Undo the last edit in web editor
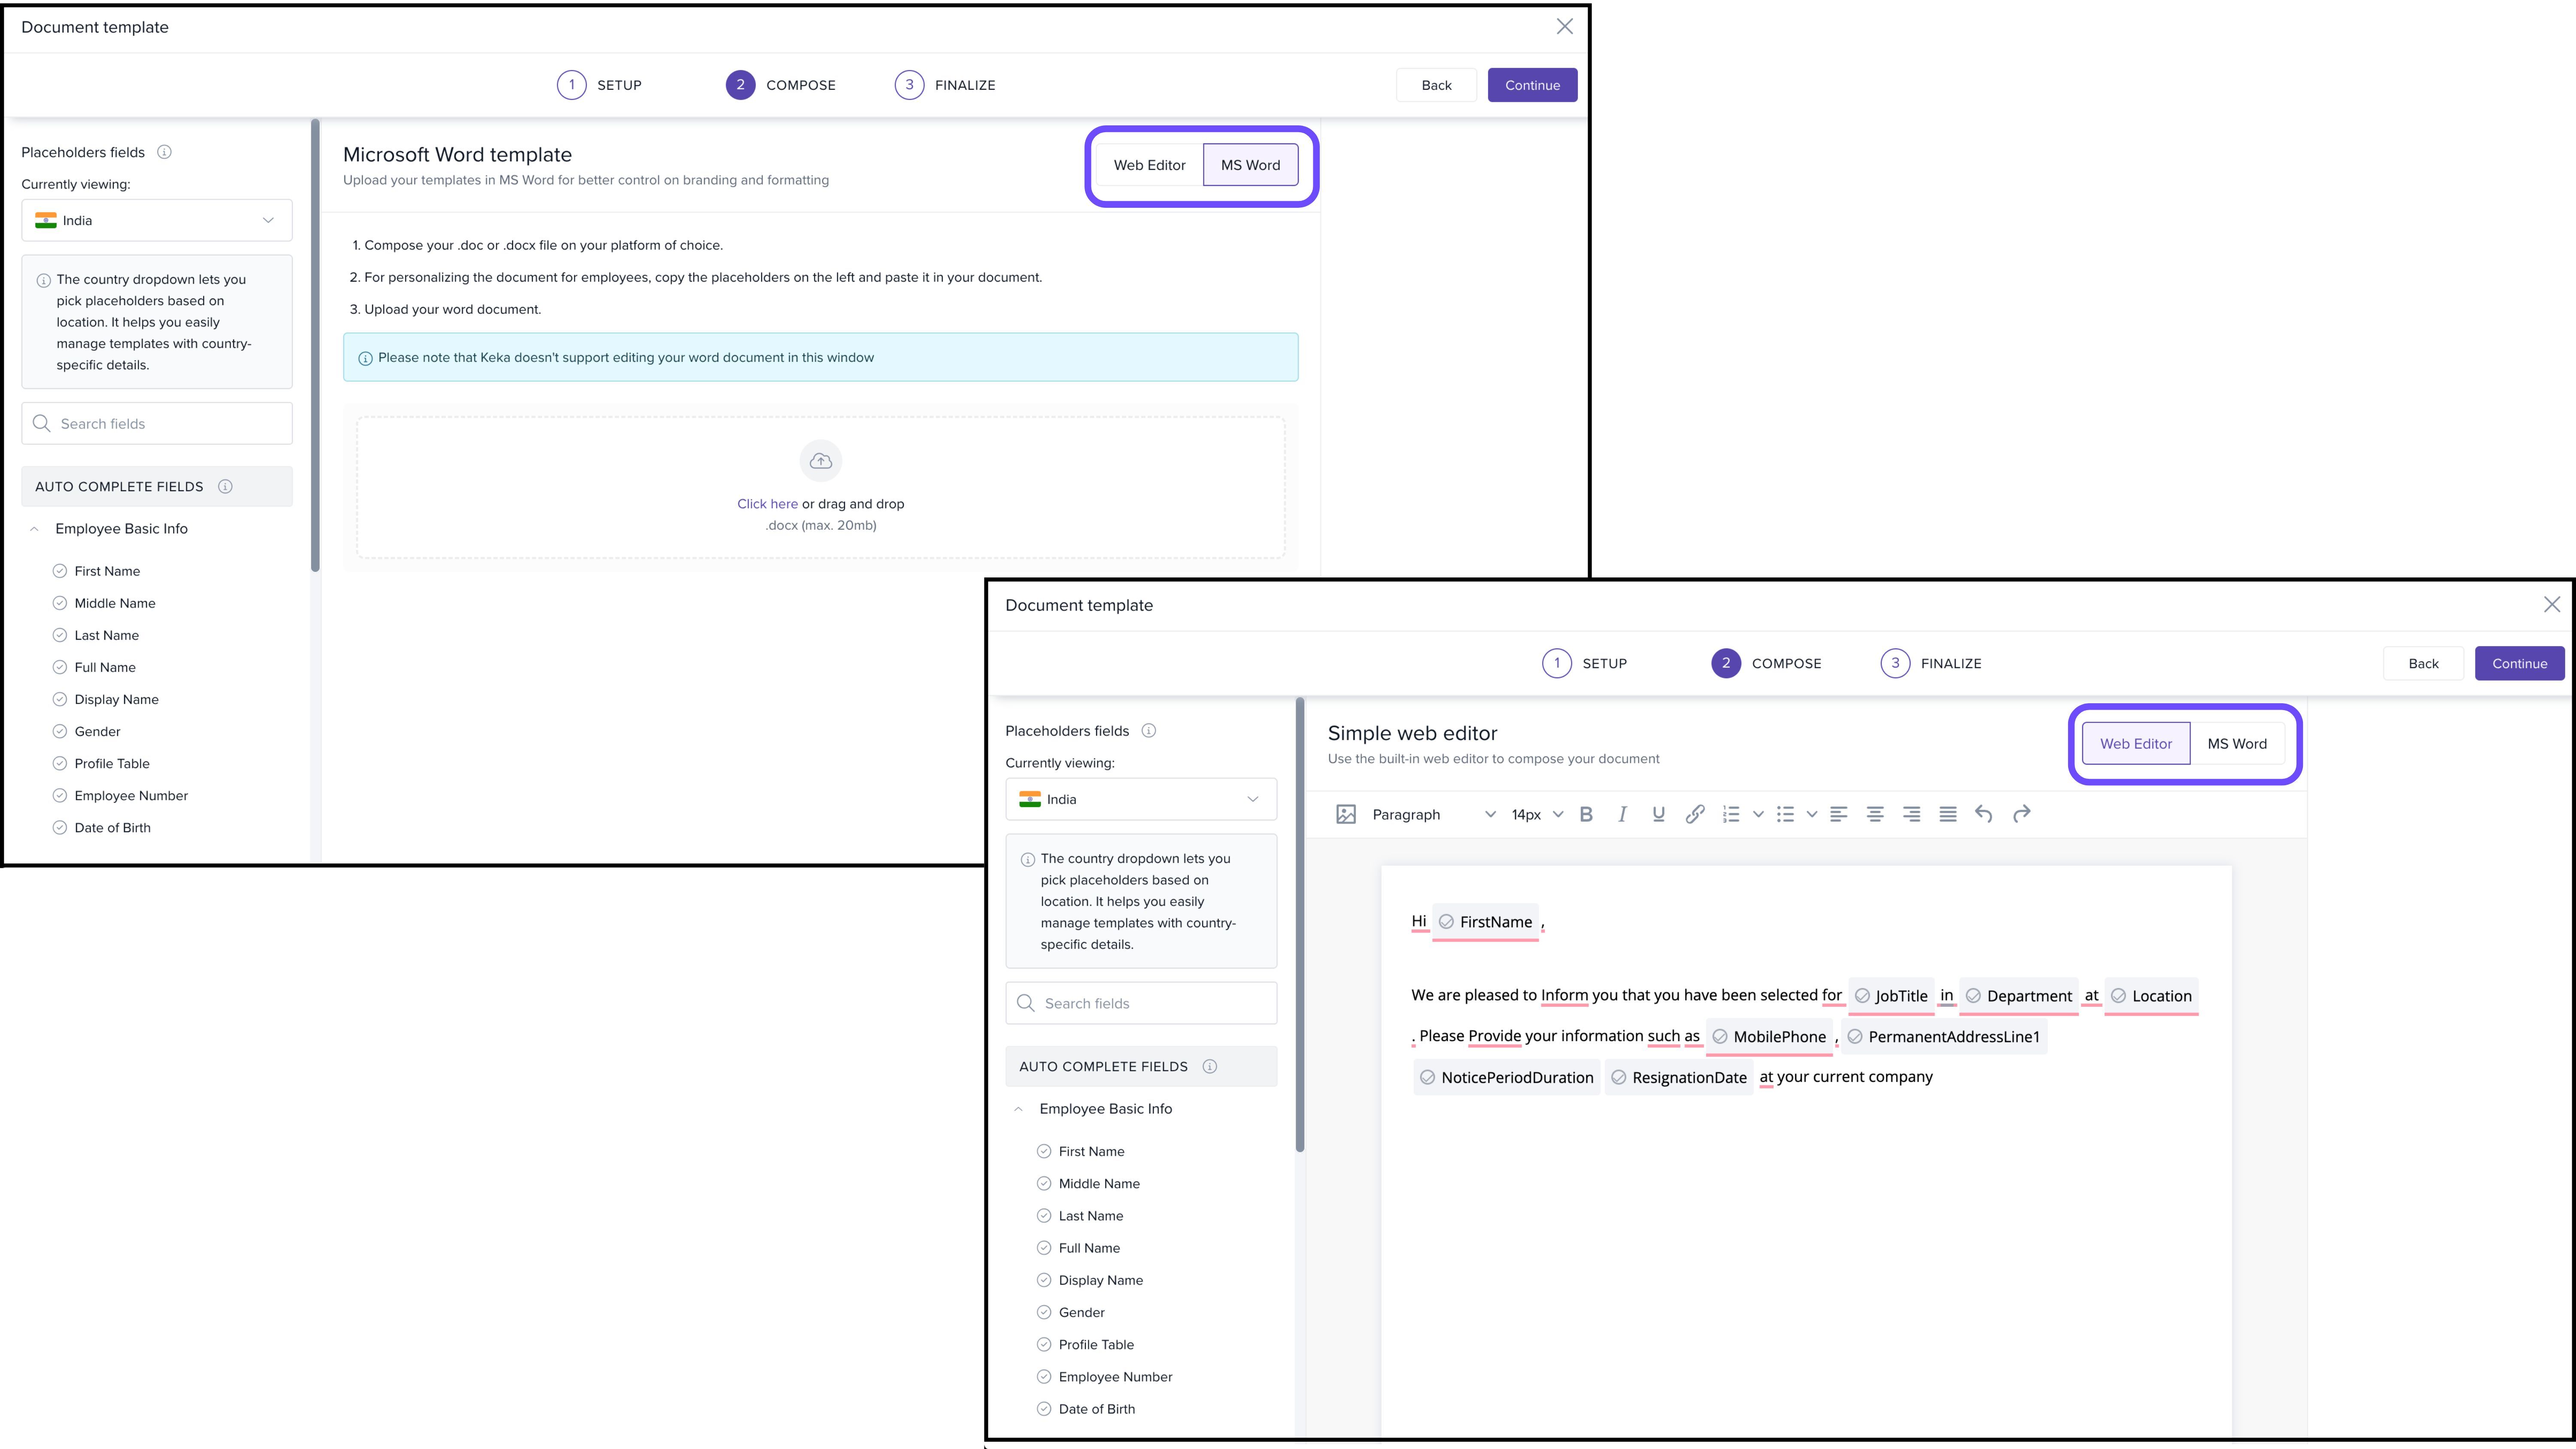Screen dimensions: 2576x1449 [x=1984, y=814]
